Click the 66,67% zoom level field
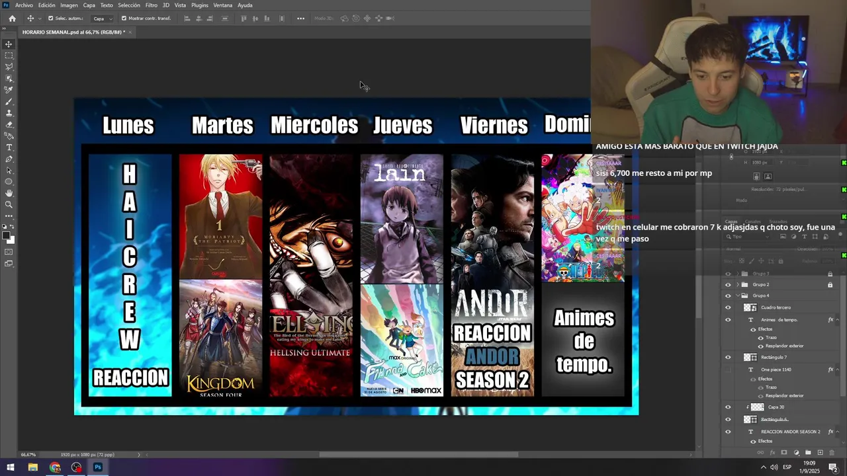Screen dimensions: 847x476 click(28, 455)
